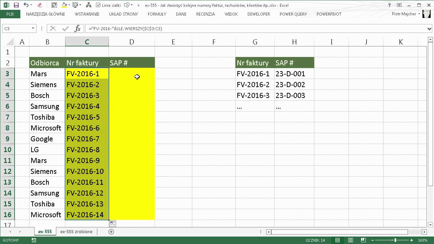Switch to Page Layout view icon

click(x=350, y=240)
